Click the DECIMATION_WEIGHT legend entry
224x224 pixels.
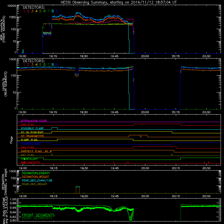(36, 177)
